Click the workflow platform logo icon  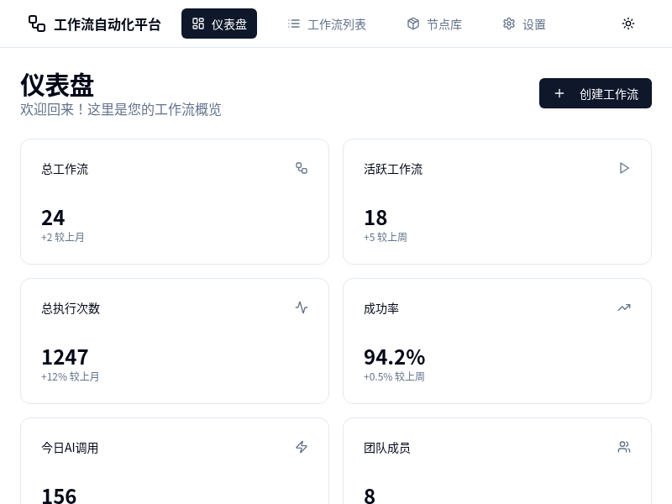pyautogui.click(x=37, y=24)
